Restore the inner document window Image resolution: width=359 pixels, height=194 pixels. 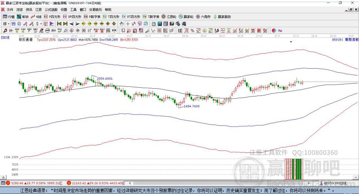[x=351, y=9]
